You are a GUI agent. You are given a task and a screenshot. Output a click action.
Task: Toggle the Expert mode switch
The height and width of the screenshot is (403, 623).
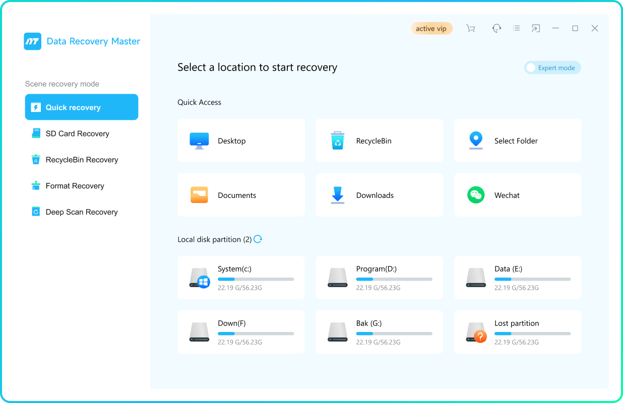pyautogui.click(x=552, y=68)
